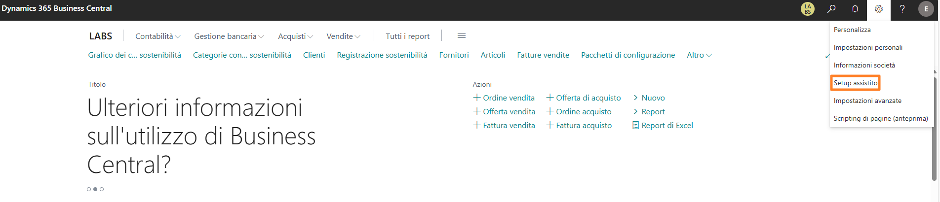This screenshot has height=202, width=940.
Task: Open the Clienti link
Action: (x=314, y=55)
